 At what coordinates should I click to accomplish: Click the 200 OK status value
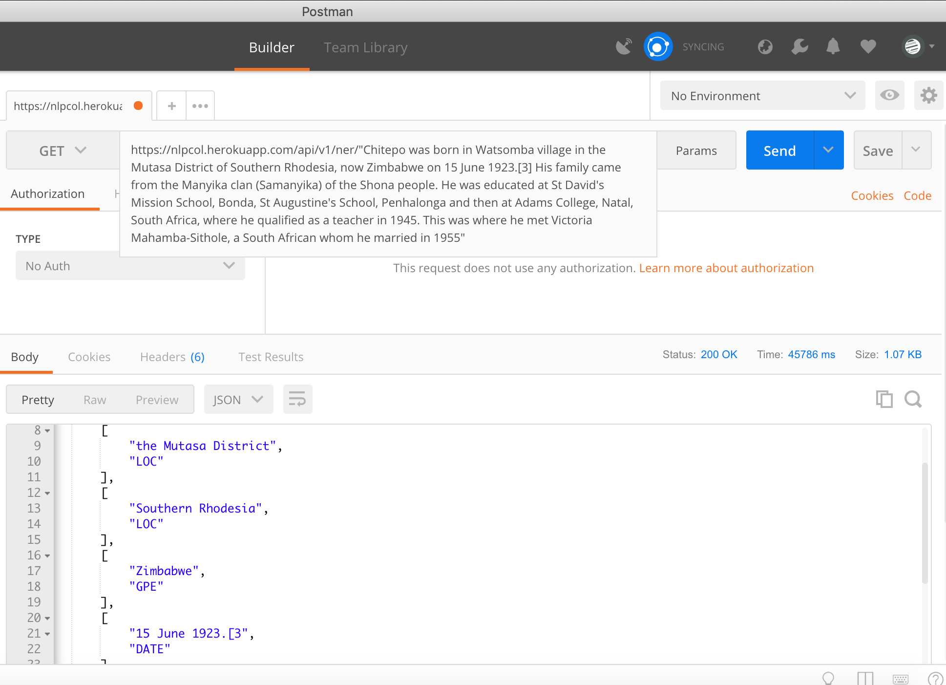(719, 354)
